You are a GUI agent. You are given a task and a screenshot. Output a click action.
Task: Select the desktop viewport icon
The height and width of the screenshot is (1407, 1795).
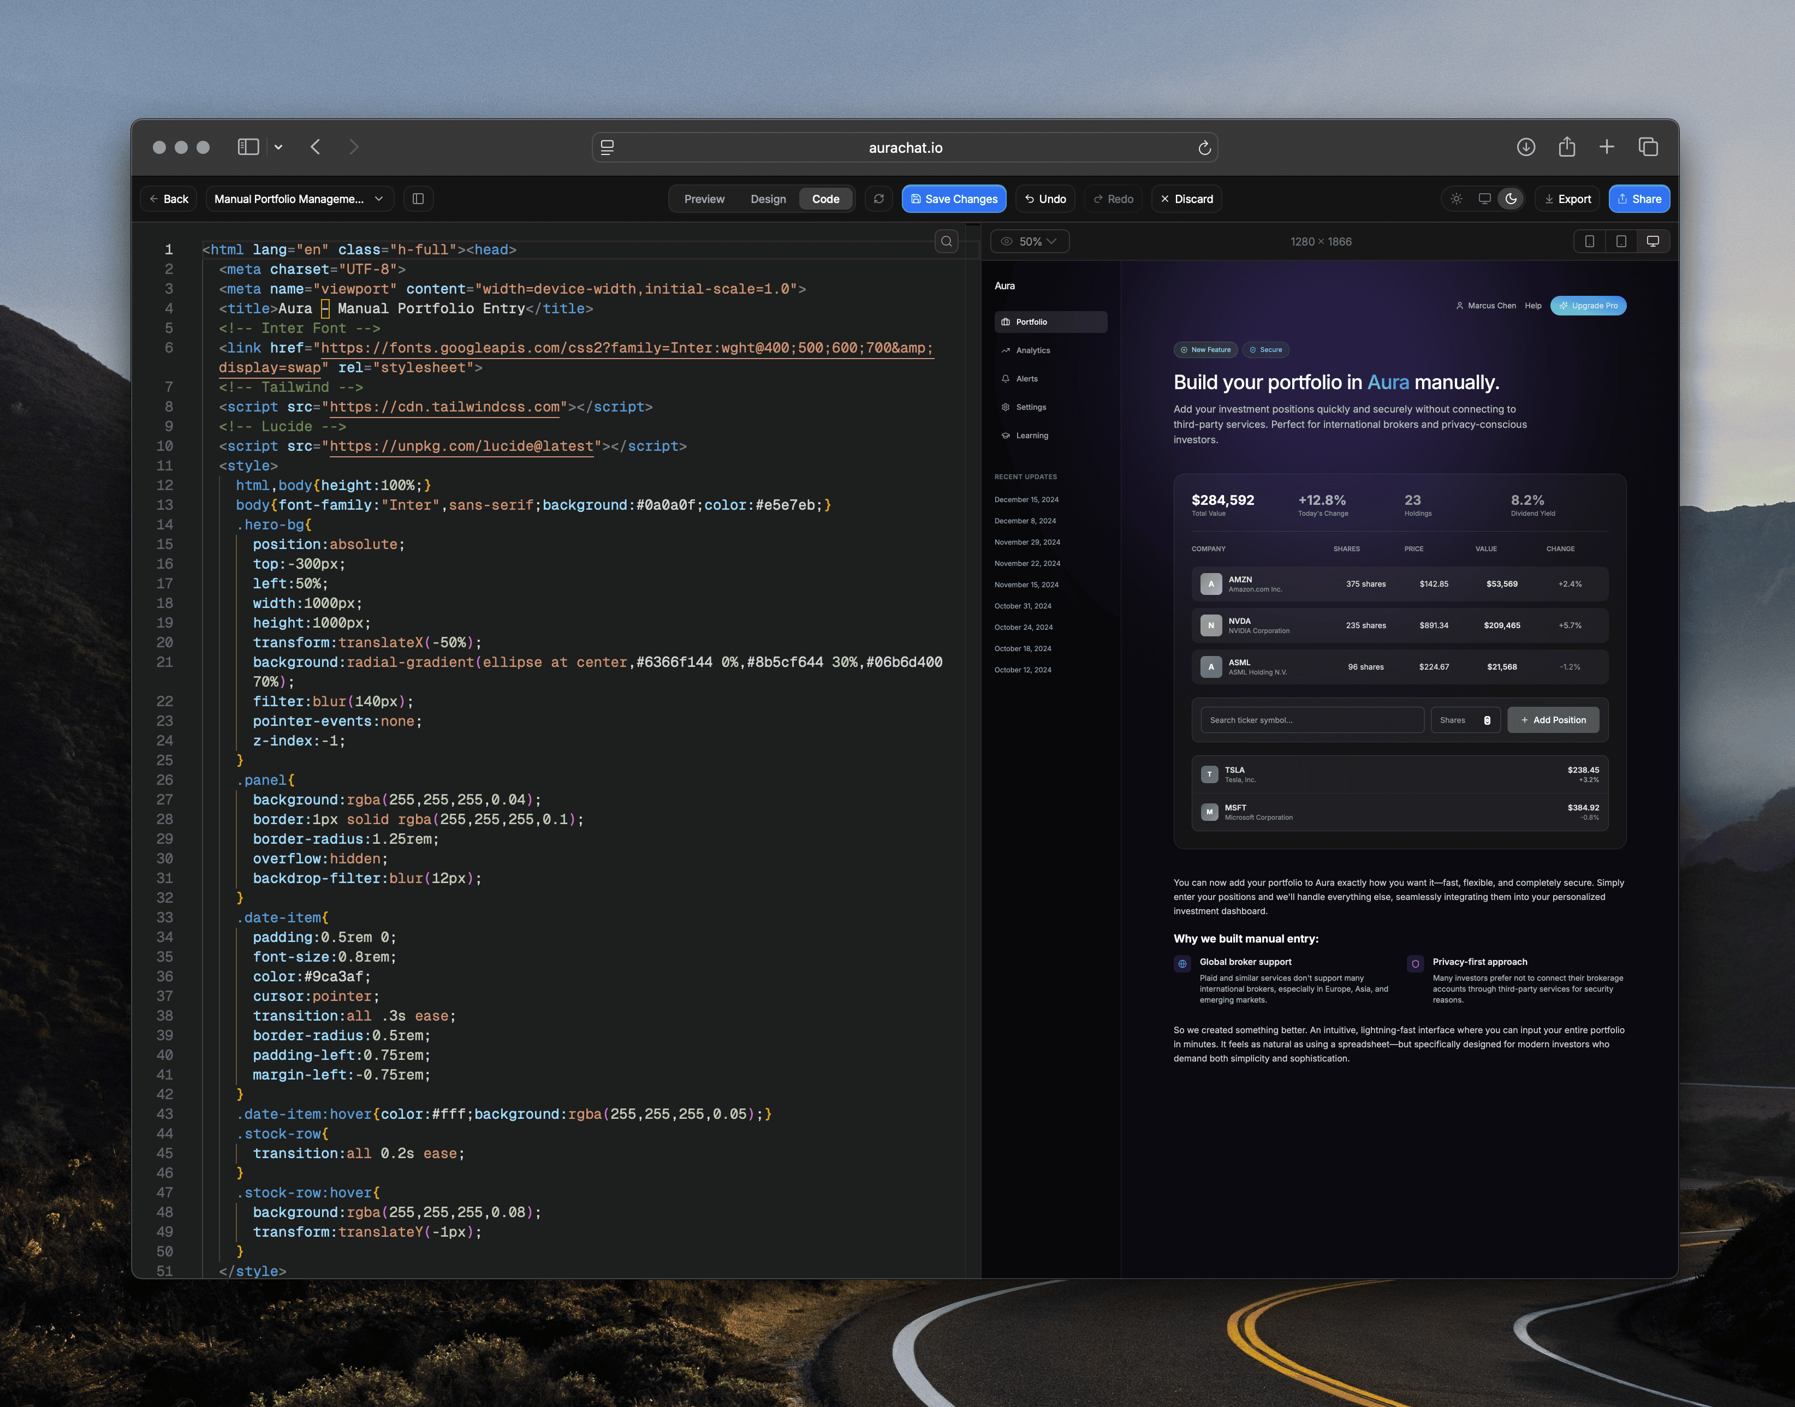point(1653,241)
